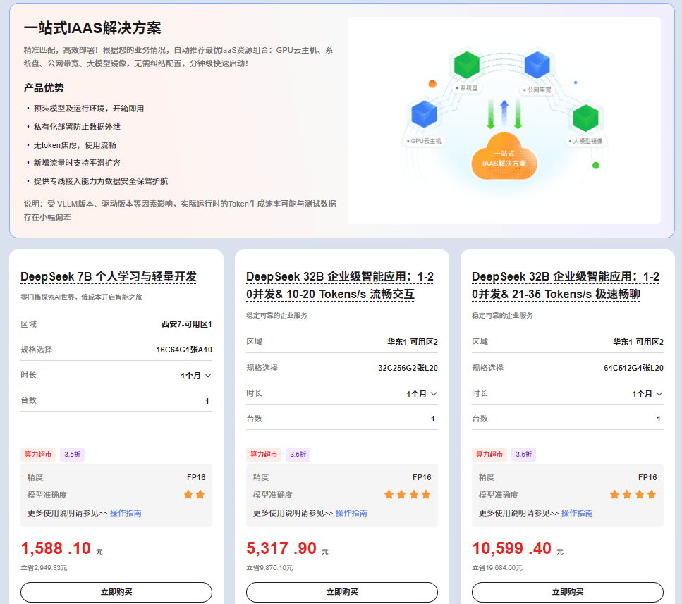The width and height of the screenshot is (682, 604).
Task: Click the 立省2,949.33元 savings text
Action: coord(44,568)
